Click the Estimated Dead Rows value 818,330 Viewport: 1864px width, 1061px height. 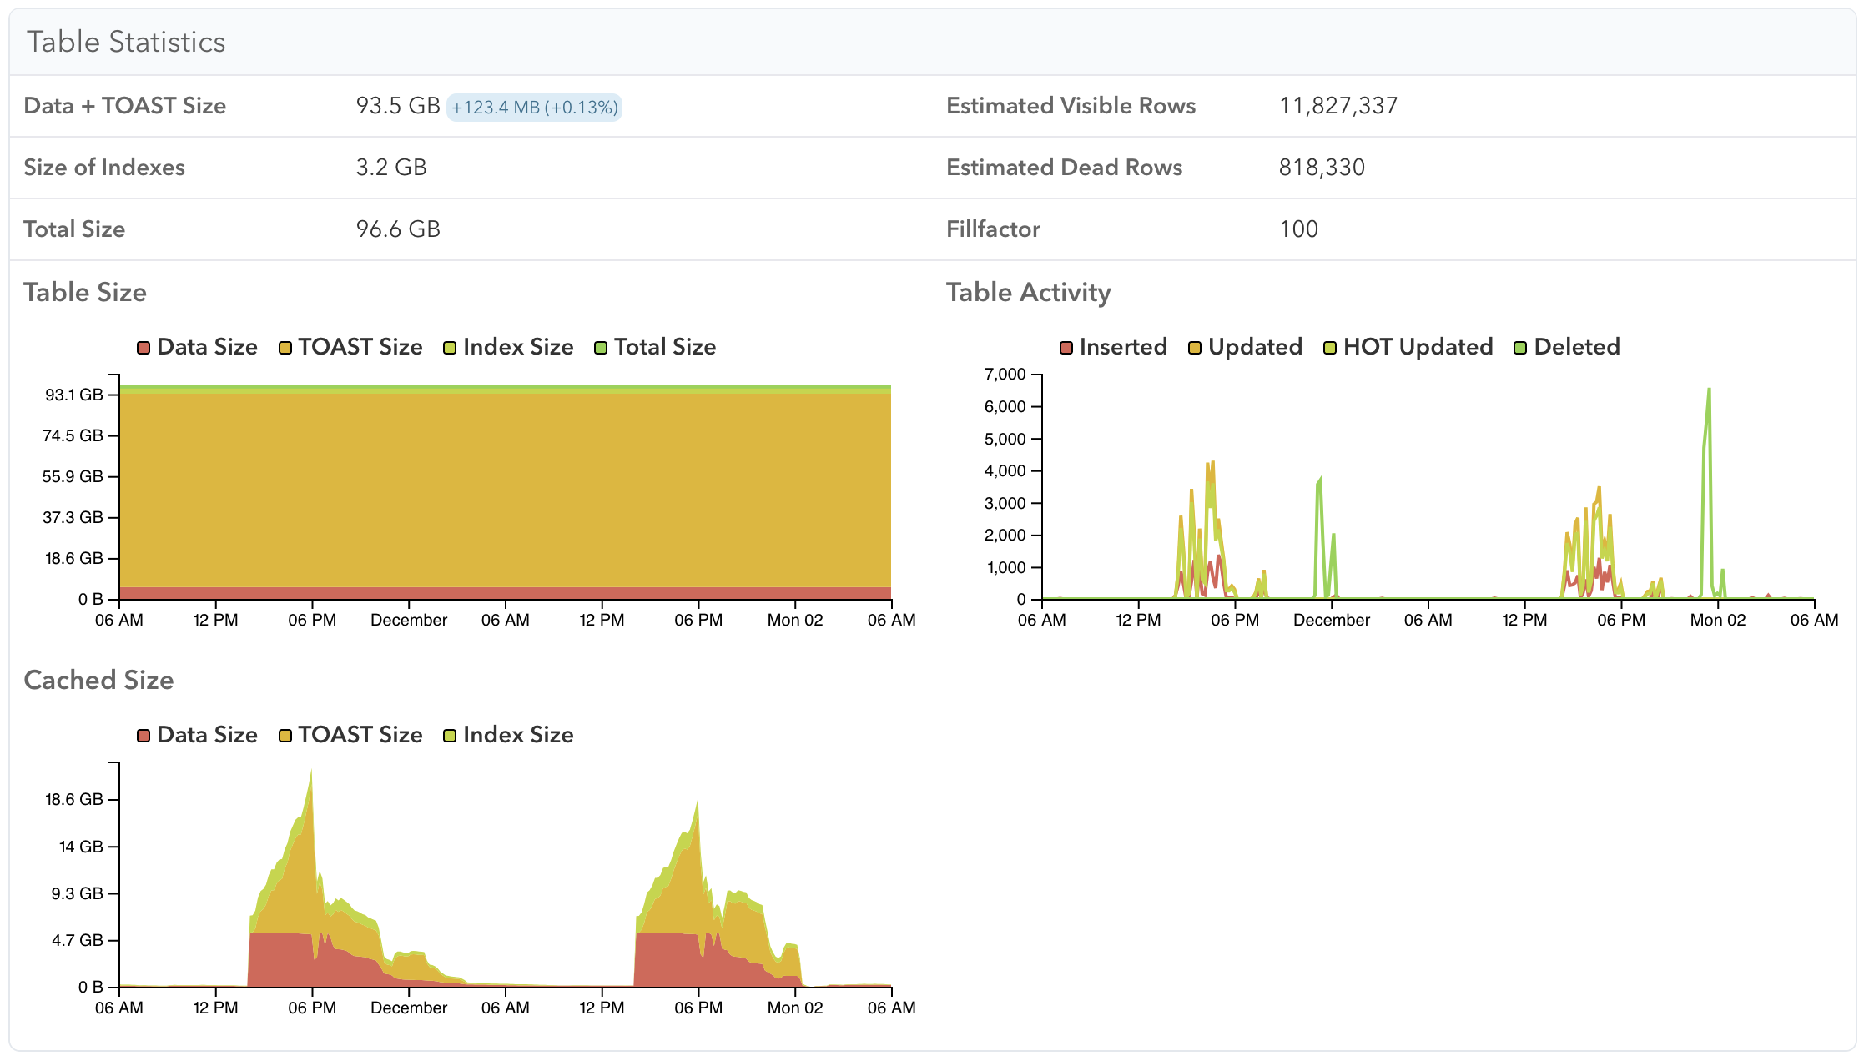click(1322, 168)
